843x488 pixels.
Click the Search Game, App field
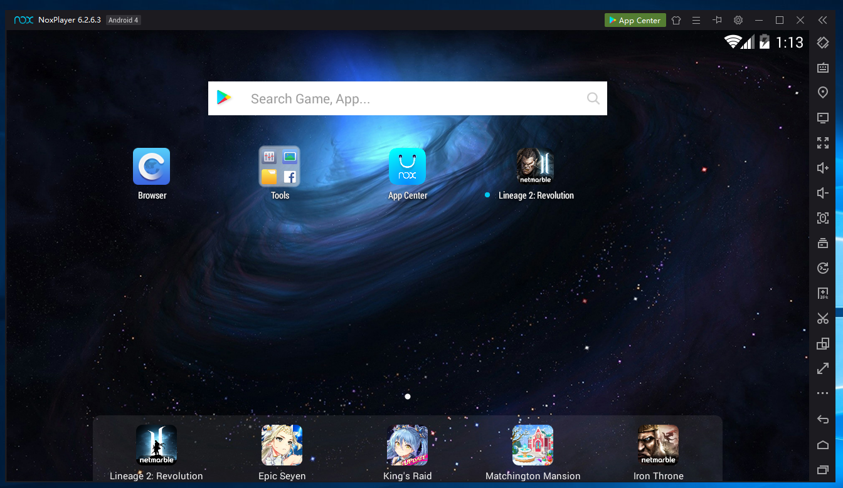[x=408, y=98]
